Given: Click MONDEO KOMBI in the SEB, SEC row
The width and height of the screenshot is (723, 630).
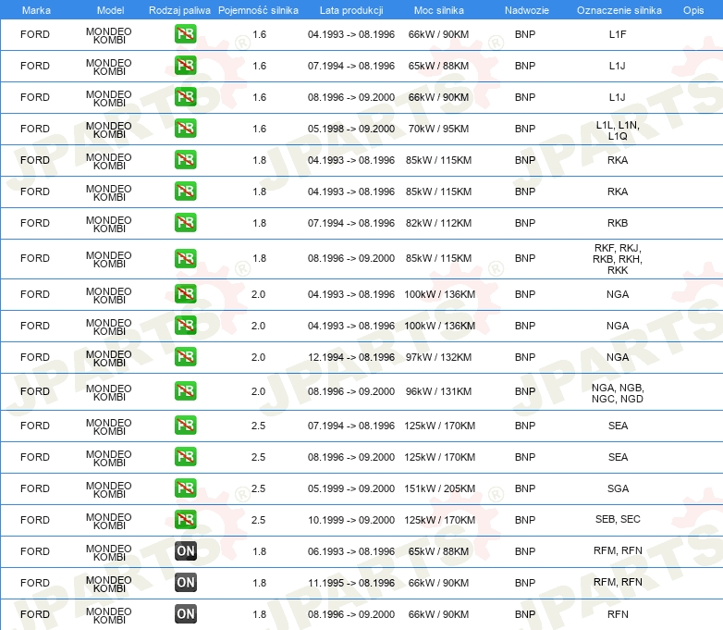Looking at the screenshot, I should [109, 521].
